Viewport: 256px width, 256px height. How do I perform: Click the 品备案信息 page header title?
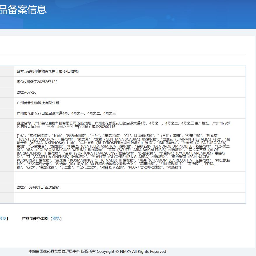click(x=23, y=9)
